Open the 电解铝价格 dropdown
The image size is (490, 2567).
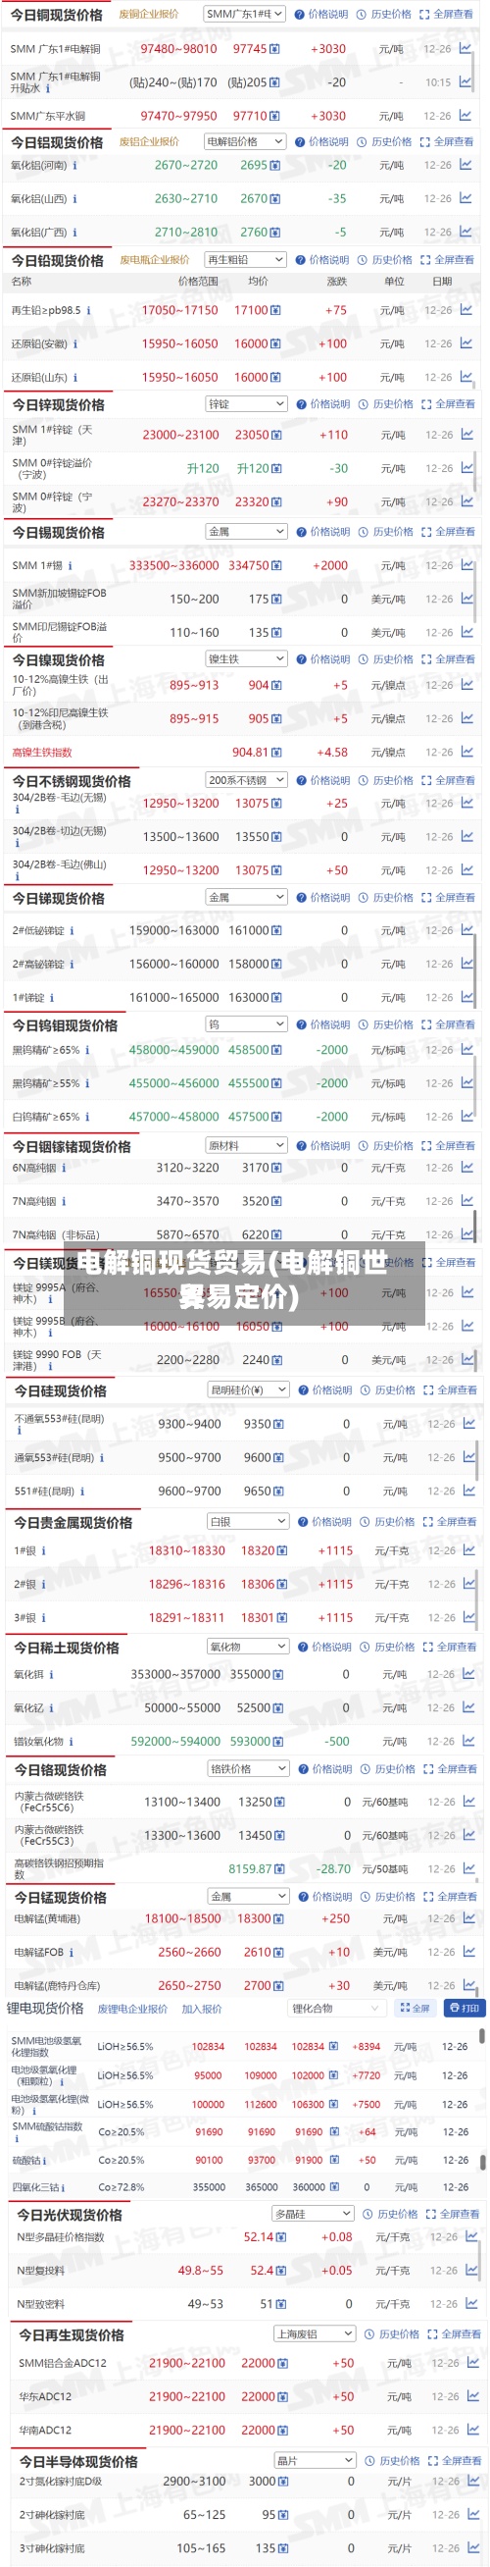[x=245, y=141]
